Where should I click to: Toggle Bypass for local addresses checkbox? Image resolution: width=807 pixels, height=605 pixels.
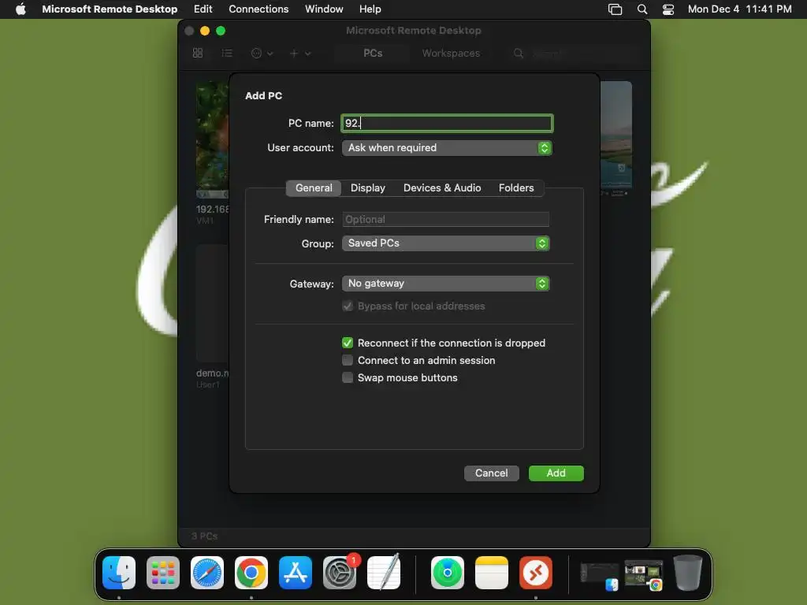pyautogui.click(x=348, y=306)
